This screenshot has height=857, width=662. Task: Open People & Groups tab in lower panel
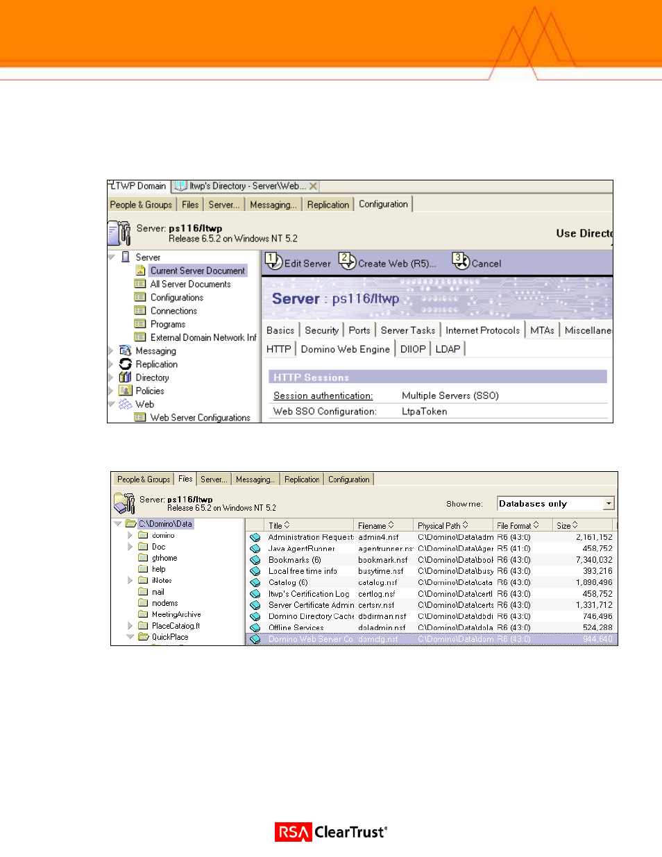pyautogui.click(x=144, y=480)
